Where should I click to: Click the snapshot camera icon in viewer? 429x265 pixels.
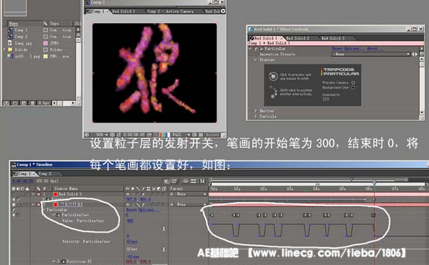pos(149,135)
